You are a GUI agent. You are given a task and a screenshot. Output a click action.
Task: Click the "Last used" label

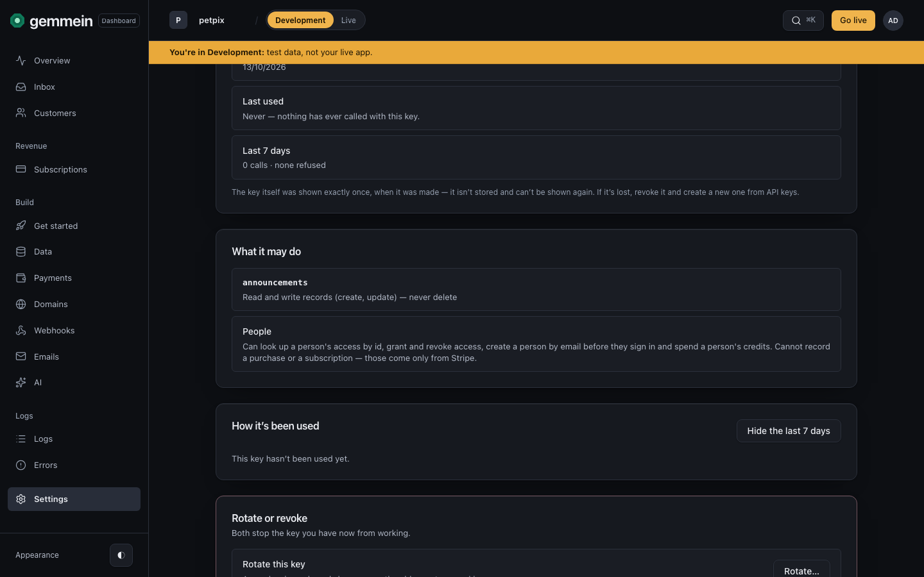263,101
